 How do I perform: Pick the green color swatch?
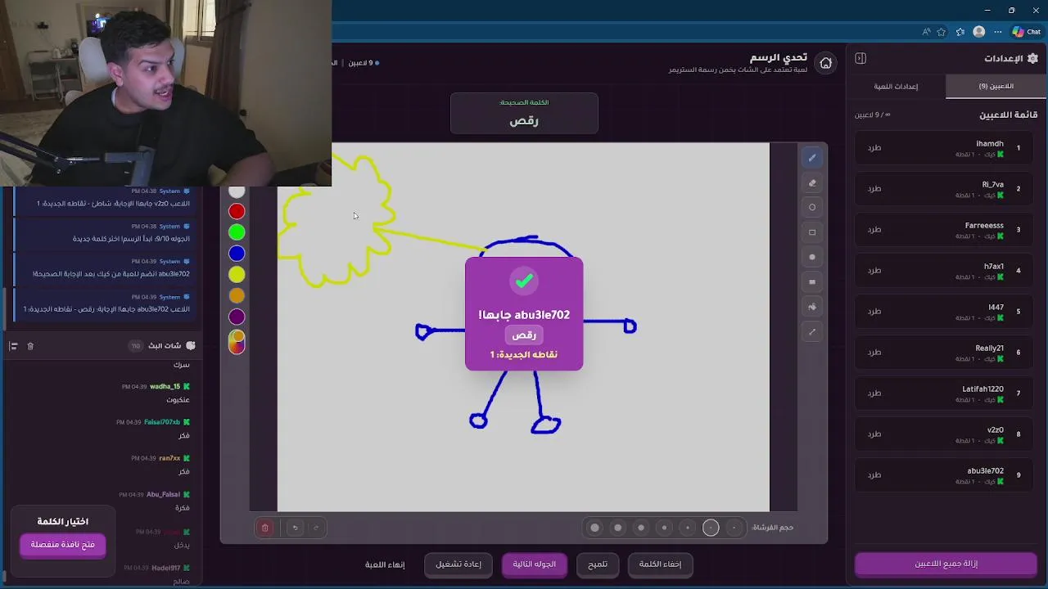[x=237, y=233]
